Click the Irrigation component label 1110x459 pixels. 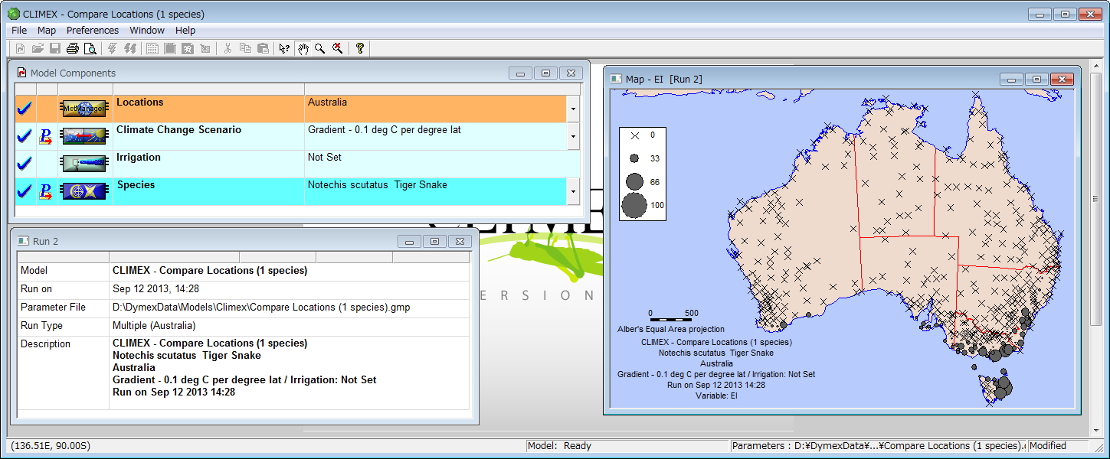(x=139, y=158)
